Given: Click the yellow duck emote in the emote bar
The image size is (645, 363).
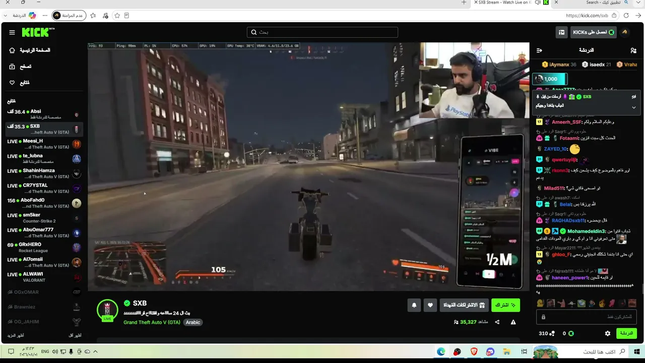Looking at the screenshot, I should point(540,304).
